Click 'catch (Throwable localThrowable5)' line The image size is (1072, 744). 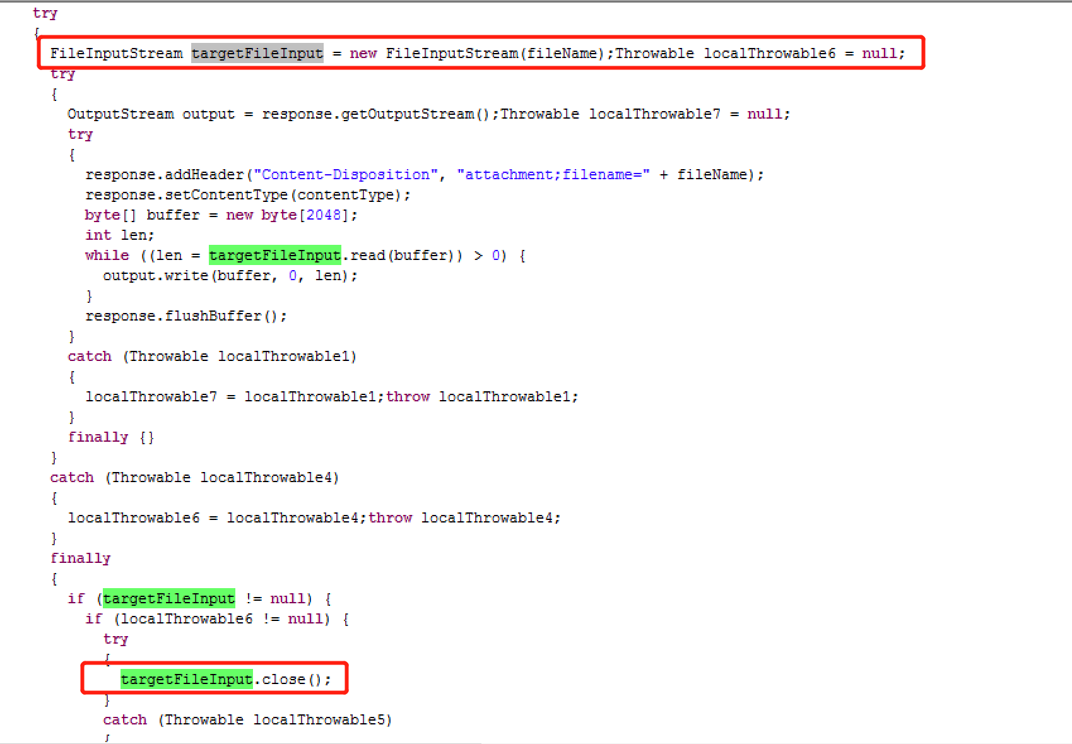(x=247, y=720)
